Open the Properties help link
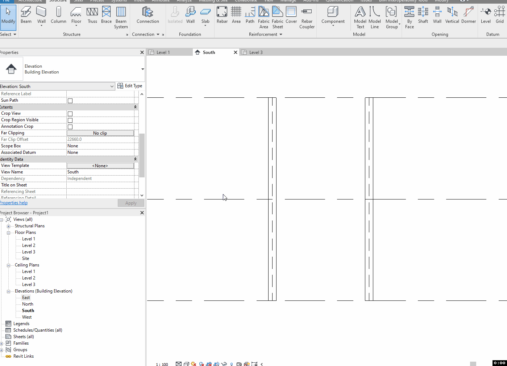Screen dimensions: 507x366 (14, 202)
